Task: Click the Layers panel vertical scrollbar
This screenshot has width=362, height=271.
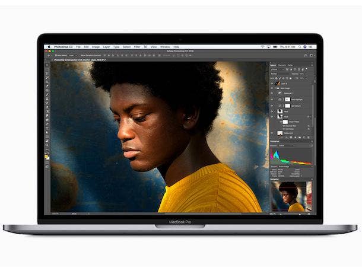Action: [313, 105]
